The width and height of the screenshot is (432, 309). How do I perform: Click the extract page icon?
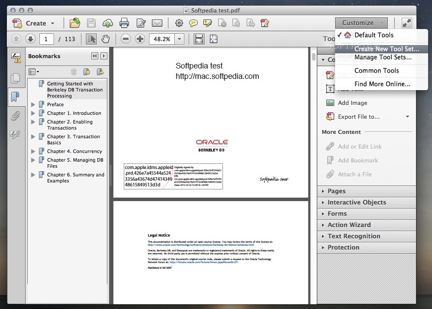click(251, 23)
